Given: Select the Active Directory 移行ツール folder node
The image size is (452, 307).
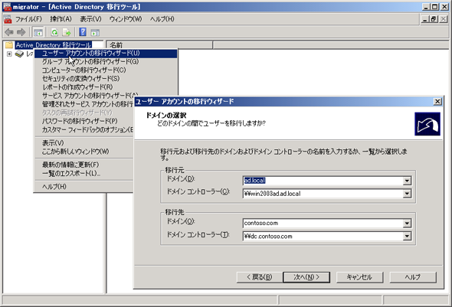Looking at the screenshot, I should tap(54, 45).
